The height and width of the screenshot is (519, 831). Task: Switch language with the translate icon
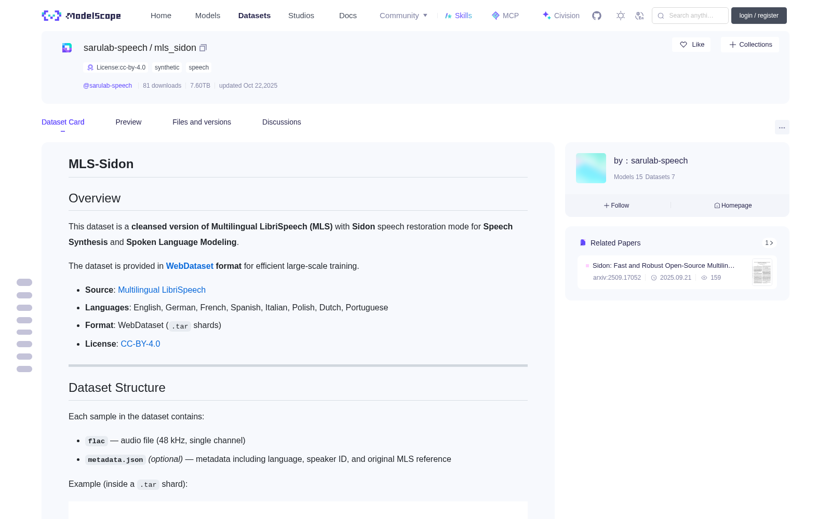(x=639, y=16)
